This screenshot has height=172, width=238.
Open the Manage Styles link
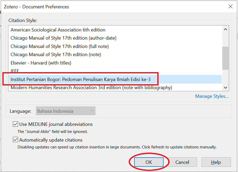point(212,96)
